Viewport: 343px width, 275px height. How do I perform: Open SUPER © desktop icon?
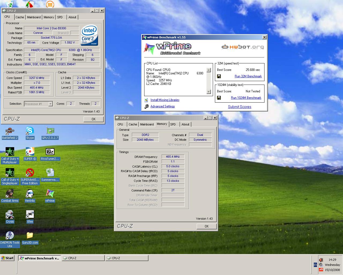coord(30,154)
